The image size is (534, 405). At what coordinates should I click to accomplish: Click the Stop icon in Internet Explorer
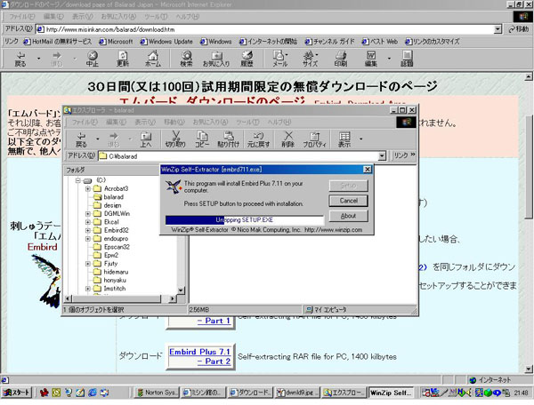click(92, 59)
